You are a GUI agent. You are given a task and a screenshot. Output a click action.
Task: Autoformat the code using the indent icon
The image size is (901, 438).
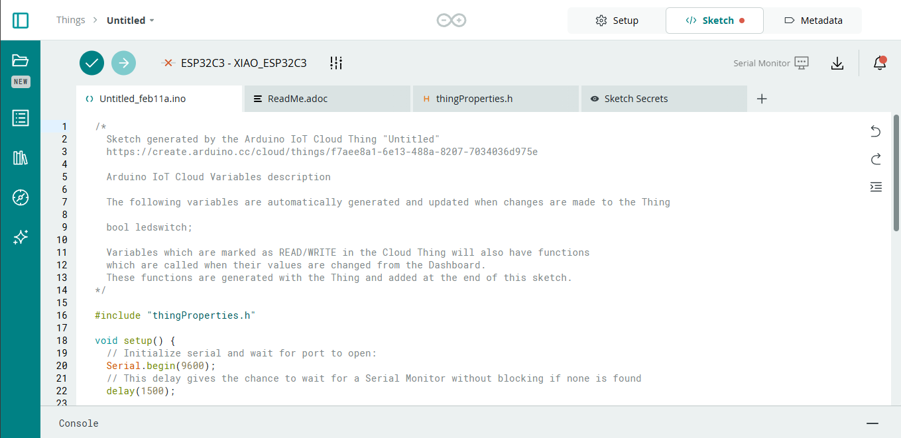click(876, 187)
